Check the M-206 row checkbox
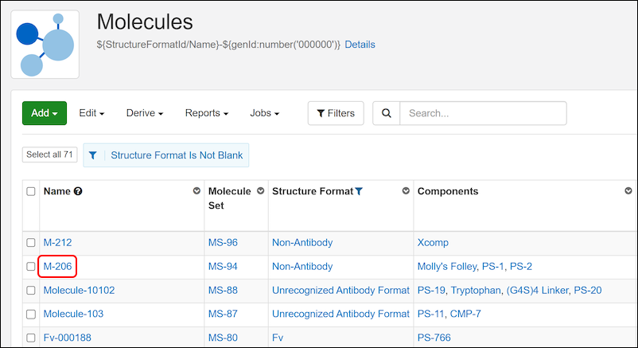 pyautogui.click(x=31, y=266)
